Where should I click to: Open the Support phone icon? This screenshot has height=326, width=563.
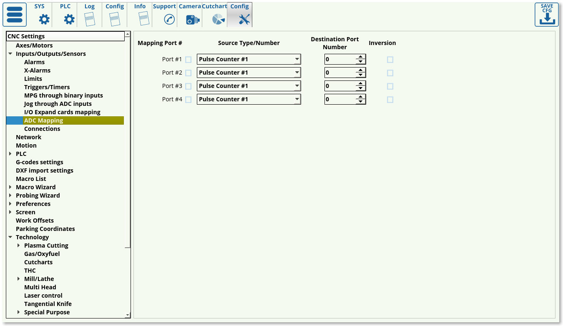[x=169, y=19]
